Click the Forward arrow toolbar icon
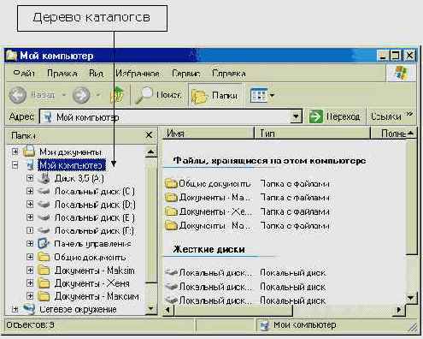 tap(81, 95)
